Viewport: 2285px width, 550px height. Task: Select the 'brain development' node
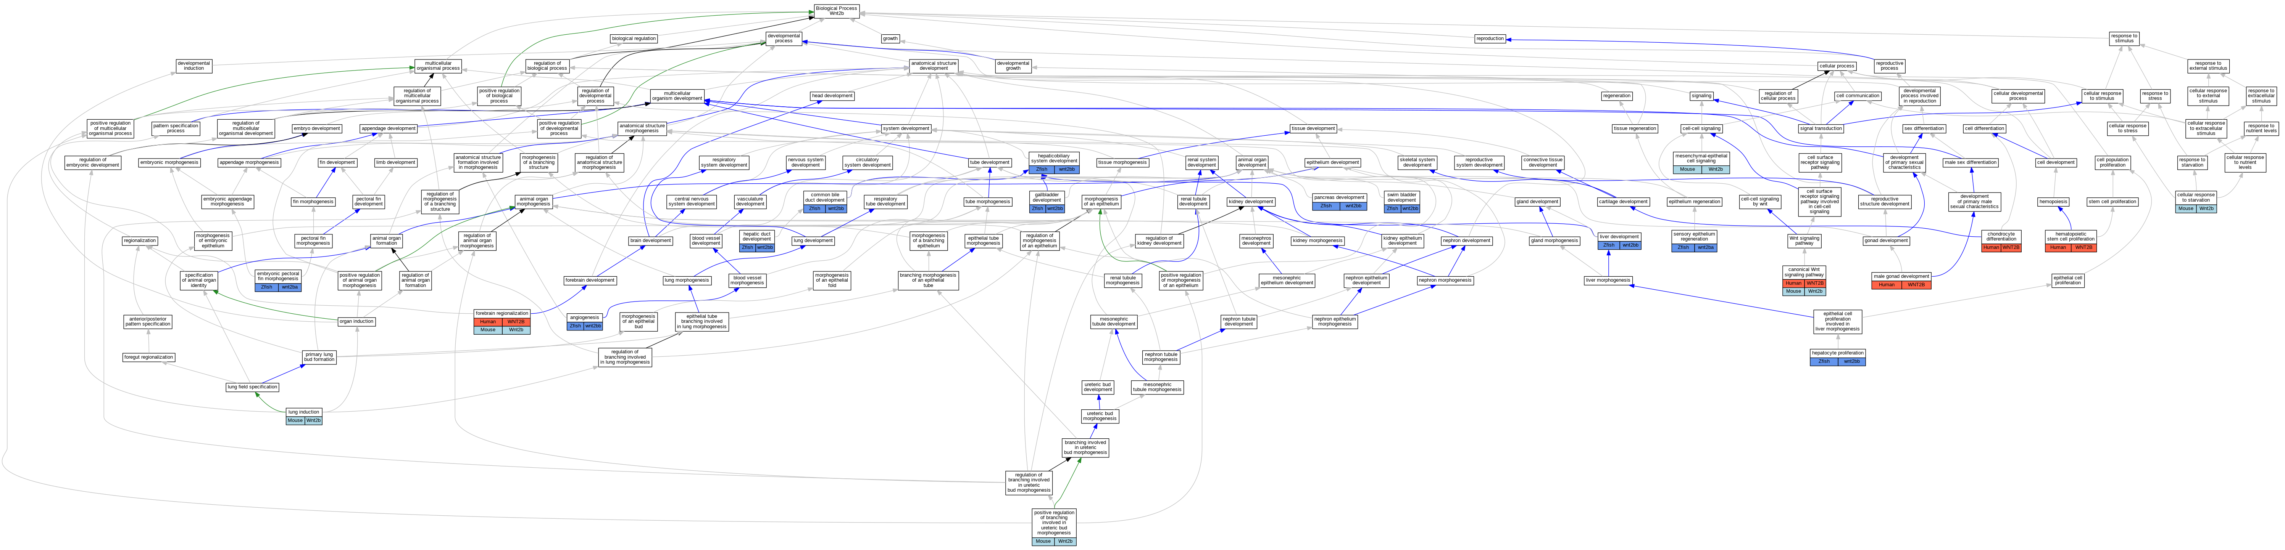point(650,241)
